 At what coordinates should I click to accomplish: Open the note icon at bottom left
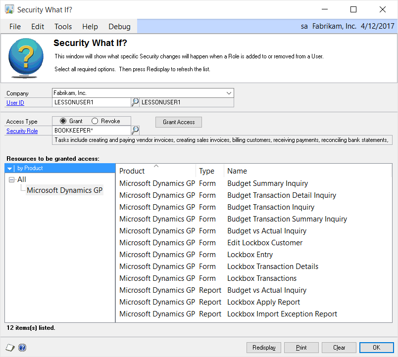click(x=10, y=348)
